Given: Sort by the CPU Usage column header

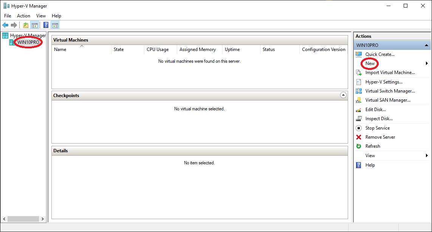Looking at the screenshot, I should [x=160, y=49].
